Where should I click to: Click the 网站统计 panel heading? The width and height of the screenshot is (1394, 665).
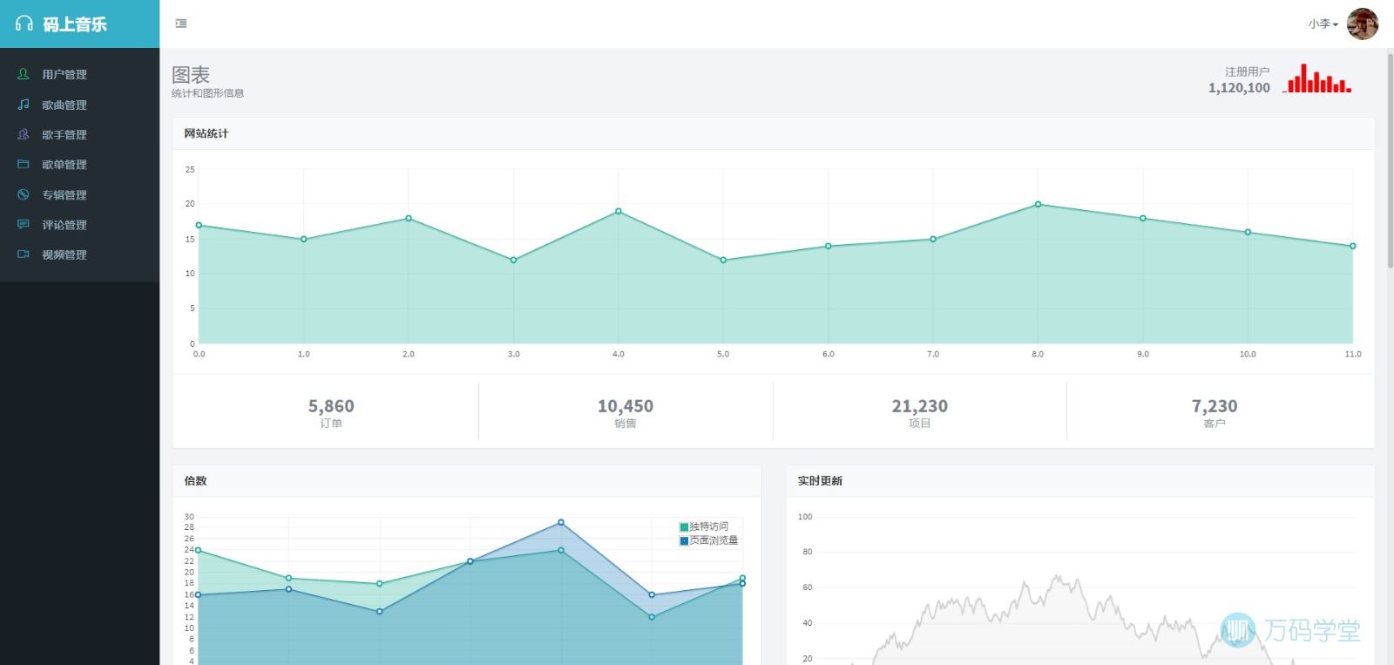pos(206,133)
